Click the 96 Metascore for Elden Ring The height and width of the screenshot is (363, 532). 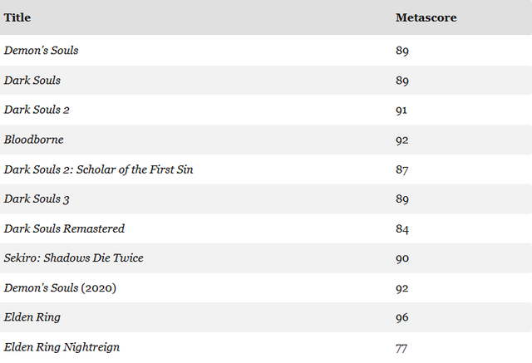coord(402,317)
